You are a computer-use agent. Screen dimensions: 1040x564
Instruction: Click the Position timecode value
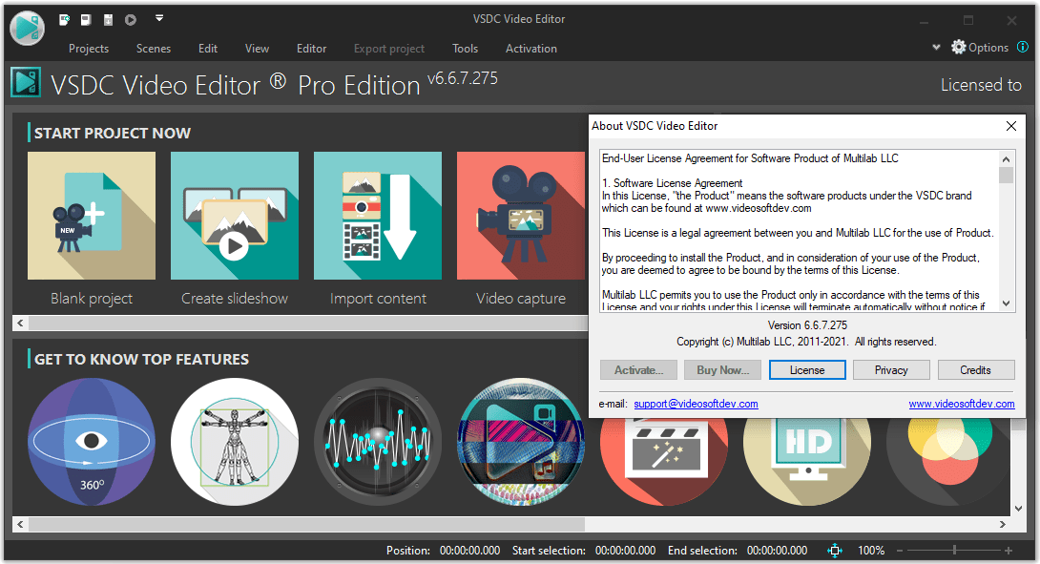(x=469, y=550)
